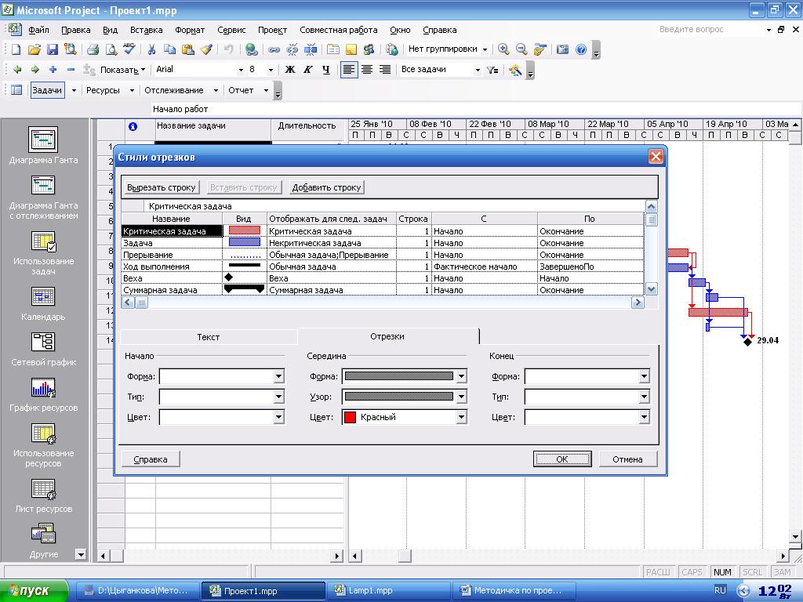Viewport: 803px width, 602px height.
Task: Click Вырезать строку button
Action: coord(162,187)
